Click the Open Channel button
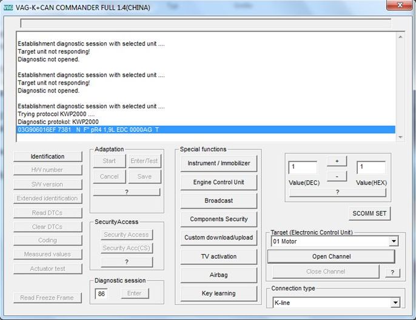The image size is (416, 320). 331,256
